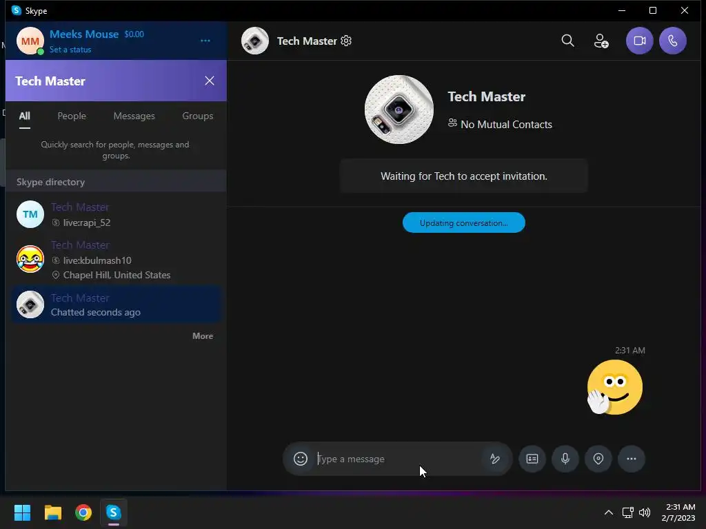This screenshot has width=706, height=529.
Task: Click the 2:31 AM message timestamp
Action: point(630,351)
